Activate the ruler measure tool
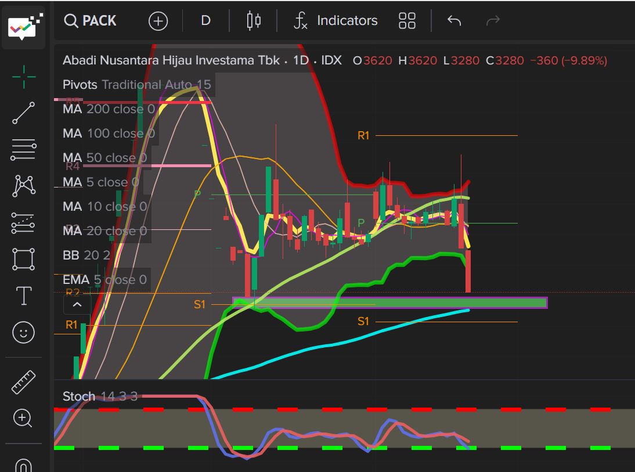Viewport: 635px width, 472px height. tap(23, 382)
